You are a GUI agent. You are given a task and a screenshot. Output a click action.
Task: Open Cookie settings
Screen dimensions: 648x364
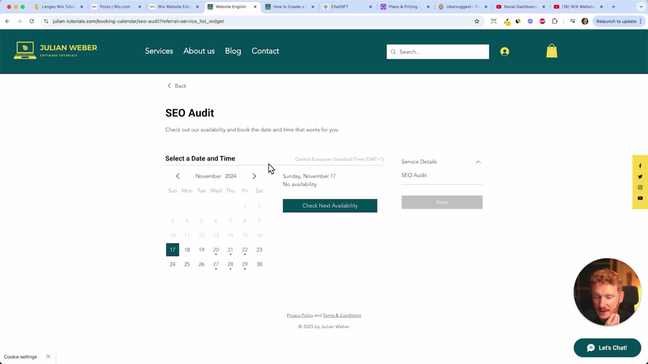pyautogui.click(x=20, y=357)
